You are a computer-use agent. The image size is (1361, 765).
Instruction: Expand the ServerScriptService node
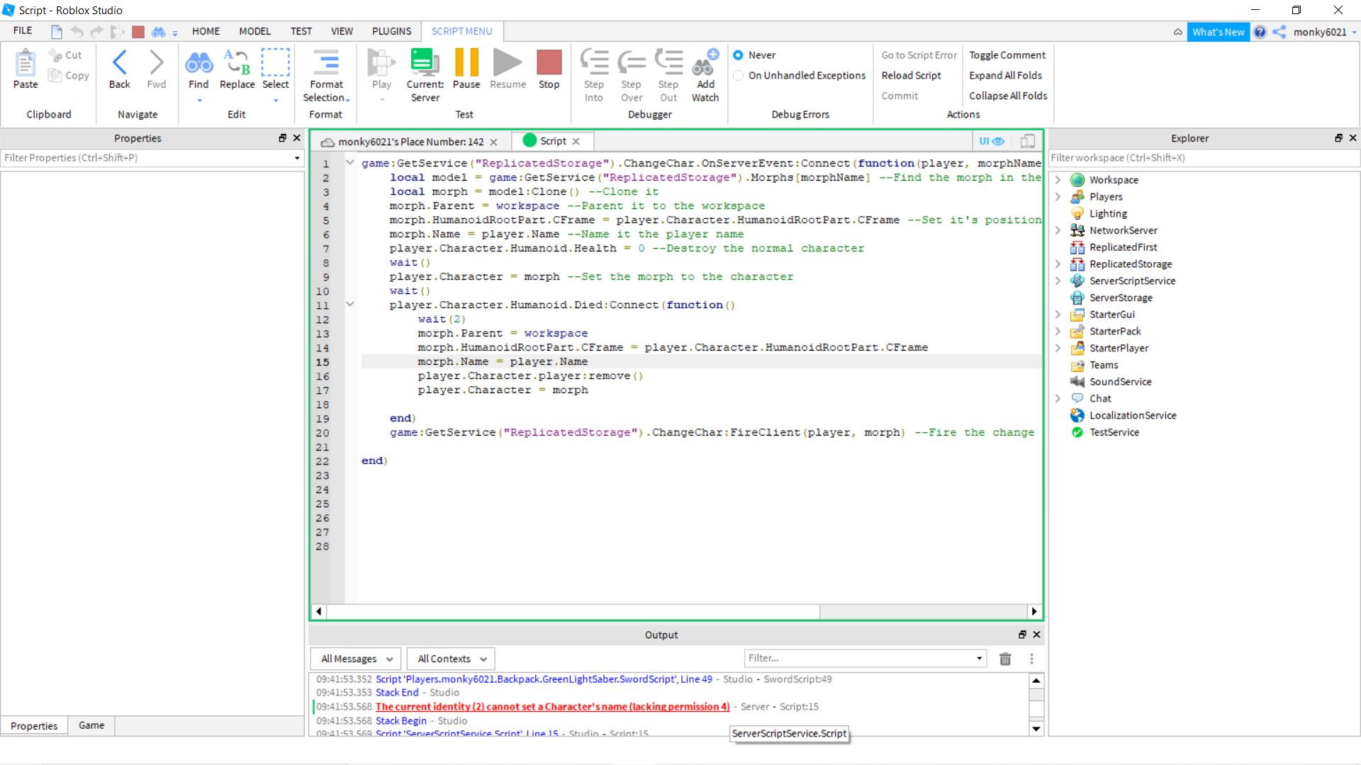[1058, 280]
